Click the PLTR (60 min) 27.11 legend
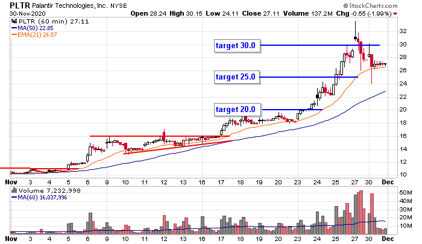 pyautogui.click(x=54, y=22)
